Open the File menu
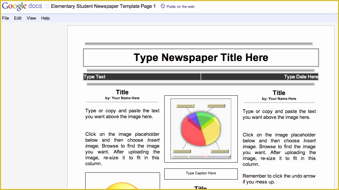Image resolution: width=339 pixels, height=190 pixels. [x=6, y=18]
